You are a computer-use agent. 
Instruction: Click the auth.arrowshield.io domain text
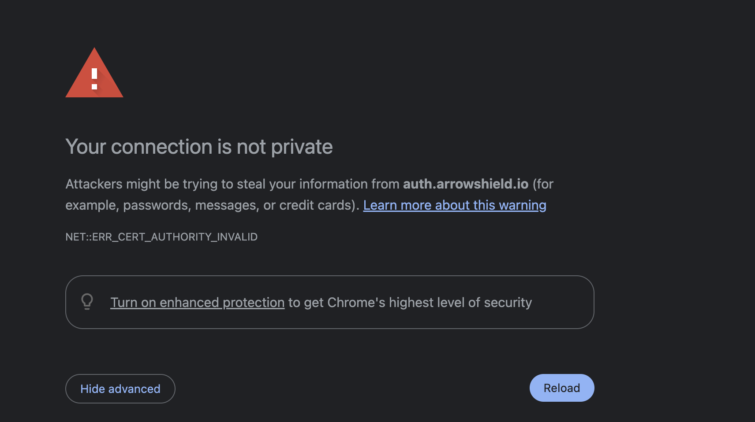(x=465, y=184)
